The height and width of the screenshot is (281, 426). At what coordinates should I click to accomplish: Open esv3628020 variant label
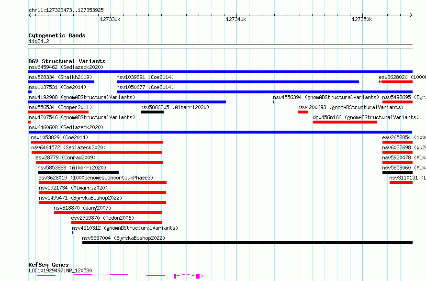(402, 77)
